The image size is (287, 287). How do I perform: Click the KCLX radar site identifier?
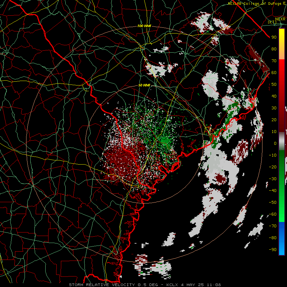(x=172, y=285)
